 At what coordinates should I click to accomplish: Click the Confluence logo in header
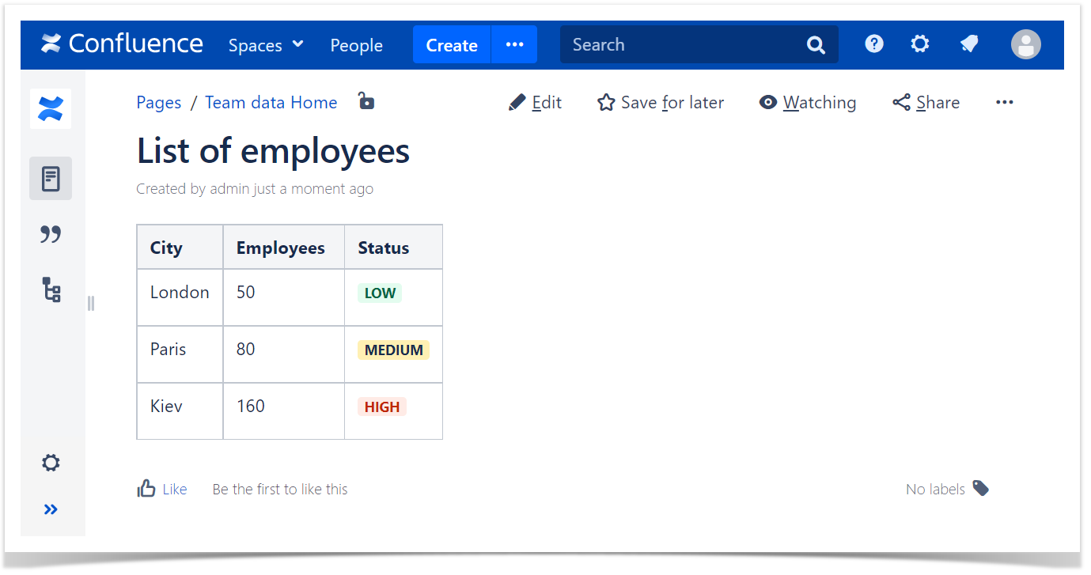tap(123, 44)
